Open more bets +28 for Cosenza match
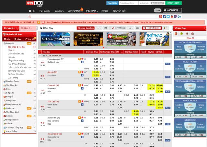Screen dimensions: 207x147 (x=168, y=92)
